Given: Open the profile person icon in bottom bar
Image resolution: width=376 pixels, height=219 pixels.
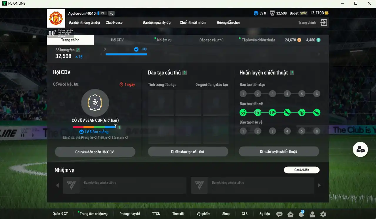Looking at the screenshot, I should 312,214.
